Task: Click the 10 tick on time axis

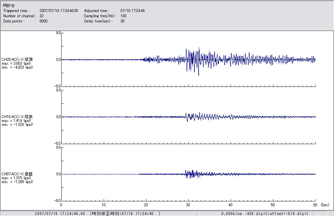Action: 103,205
